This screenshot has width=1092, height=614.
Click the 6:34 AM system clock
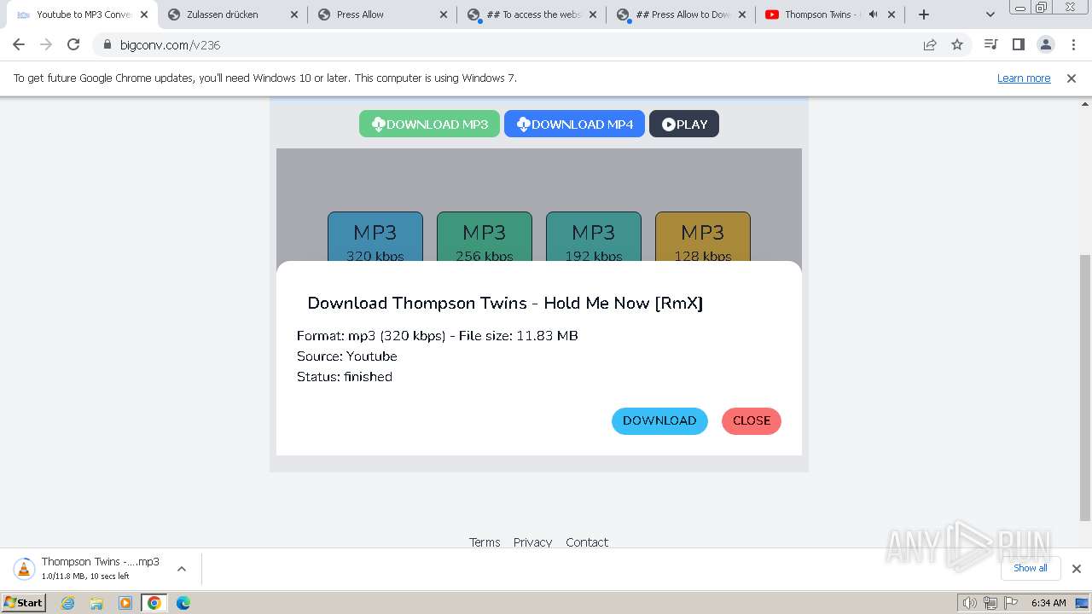pyautogui.click(x=1048, y=603)
